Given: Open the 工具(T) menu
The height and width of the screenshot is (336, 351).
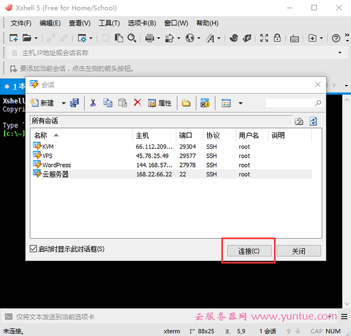Looking at the screenshot, I should [109, 23].
